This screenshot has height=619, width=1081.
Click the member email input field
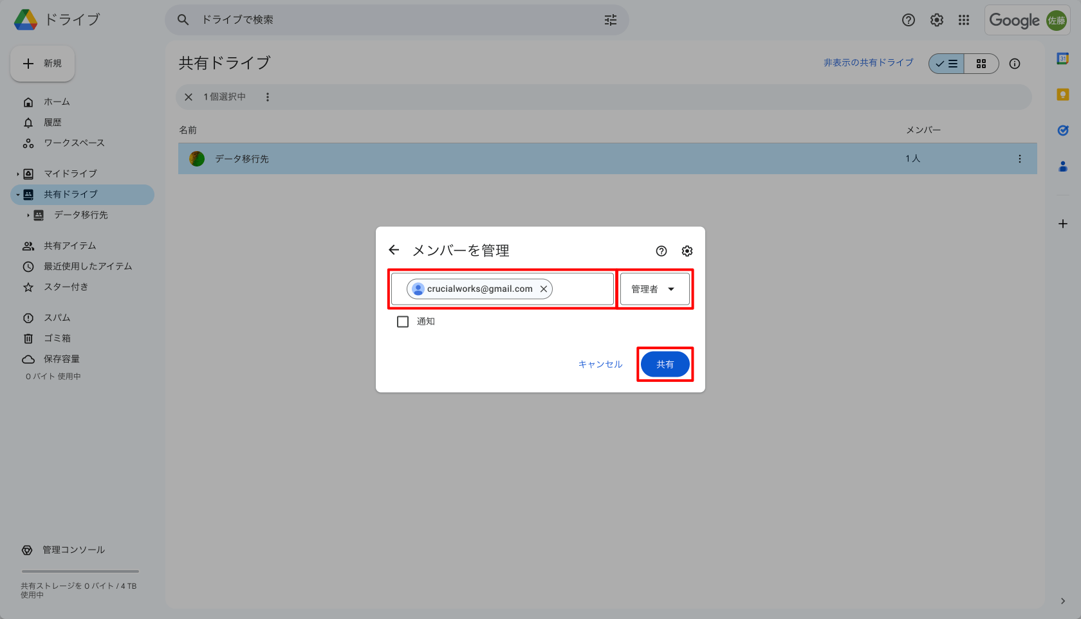[503, 289]
